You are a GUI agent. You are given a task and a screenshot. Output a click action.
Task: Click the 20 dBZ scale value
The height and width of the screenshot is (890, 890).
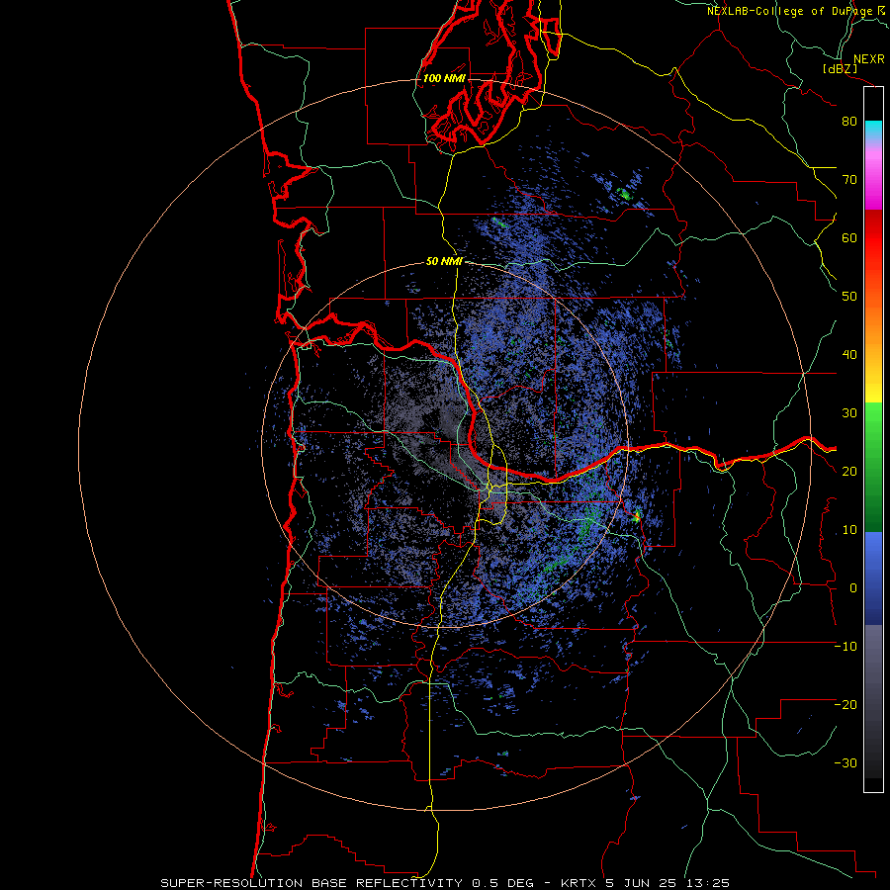(849, 471)
